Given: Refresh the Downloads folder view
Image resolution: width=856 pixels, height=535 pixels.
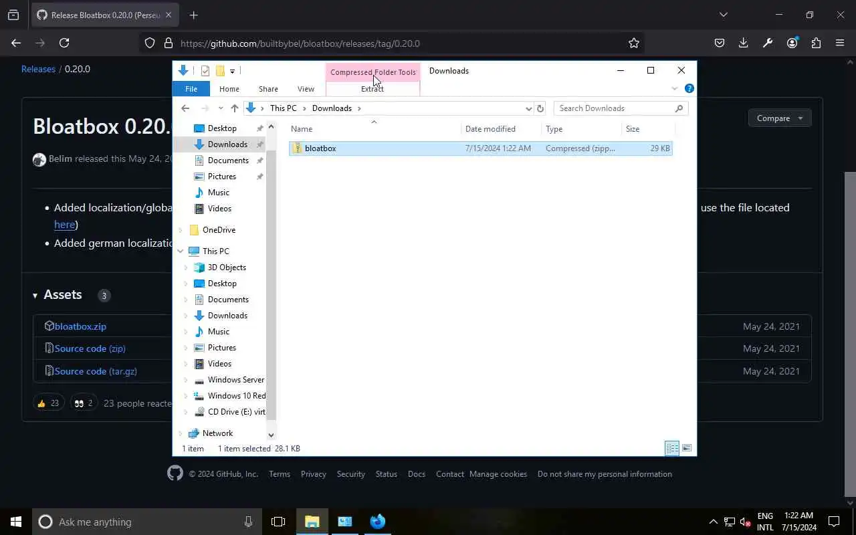Looking at the screenshot, I should click(540, 108).
